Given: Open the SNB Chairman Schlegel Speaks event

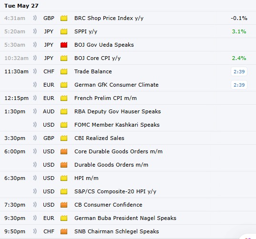Looking at the screenshot, I should pyautogui.click(x=117, y=231).
